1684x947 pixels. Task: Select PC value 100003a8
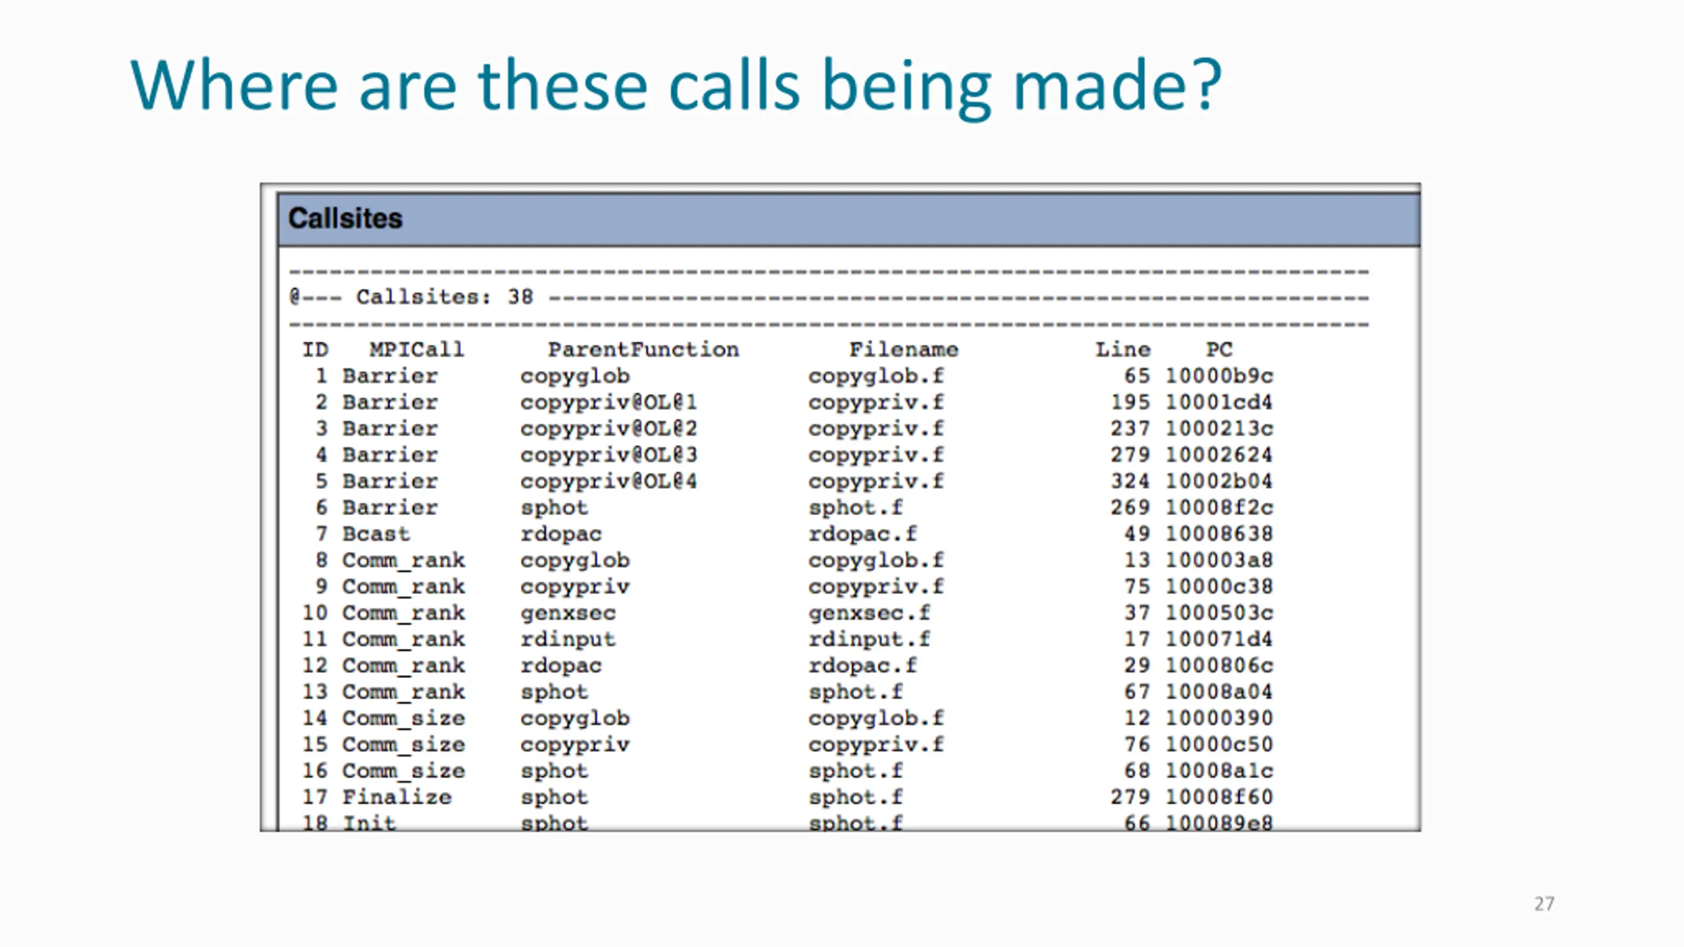click(1219, 560)
